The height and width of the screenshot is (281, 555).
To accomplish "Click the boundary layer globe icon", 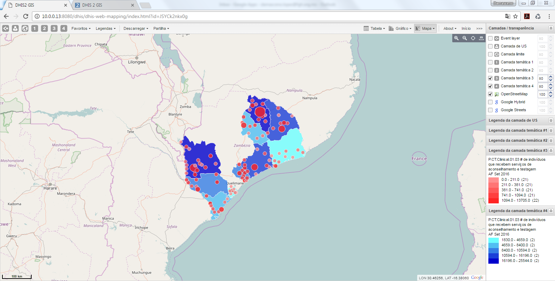I will [25, 28].
